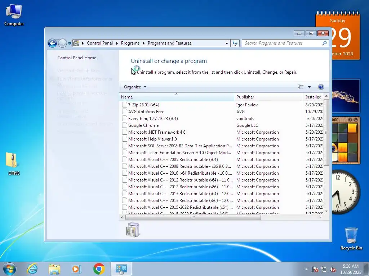Open the Organize menu

point(135,87)
